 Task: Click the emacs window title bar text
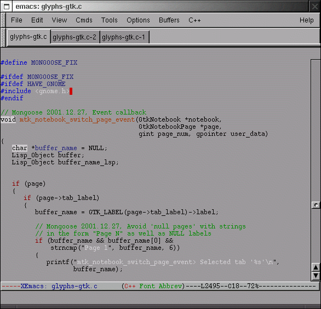point(49,7)
